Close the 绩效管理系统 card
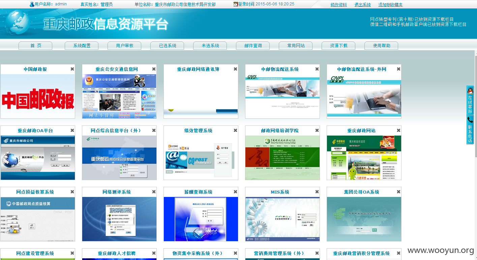Image resolution: width=477 pixels, height=260 pixels. (235, 130)
